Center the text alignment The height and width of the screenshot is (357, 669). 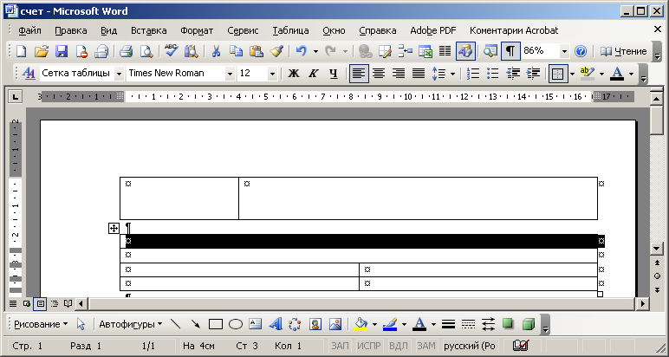click(379, 74)
